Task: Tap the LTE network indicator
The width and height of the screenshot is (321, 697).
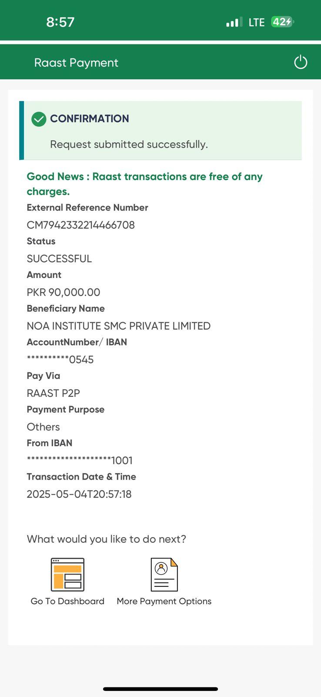Action: (x=257, y=22)
